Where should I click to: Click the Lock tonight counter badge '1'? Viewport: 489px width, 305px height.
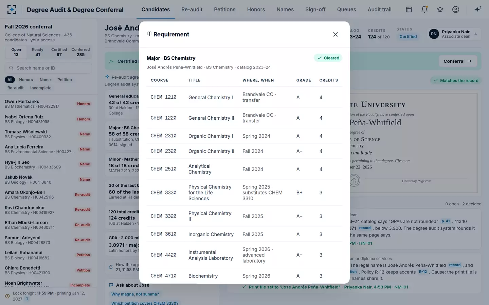pyautogui.click(x=27, y=299)
